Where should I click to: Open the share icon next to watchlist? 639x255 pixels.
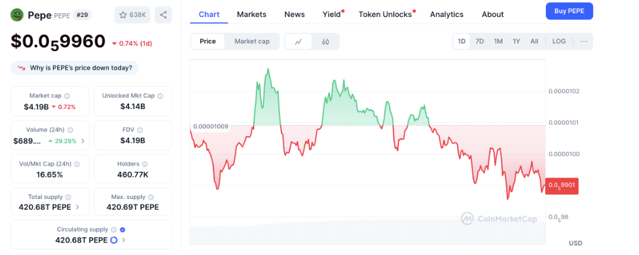(x=164, y=15)
